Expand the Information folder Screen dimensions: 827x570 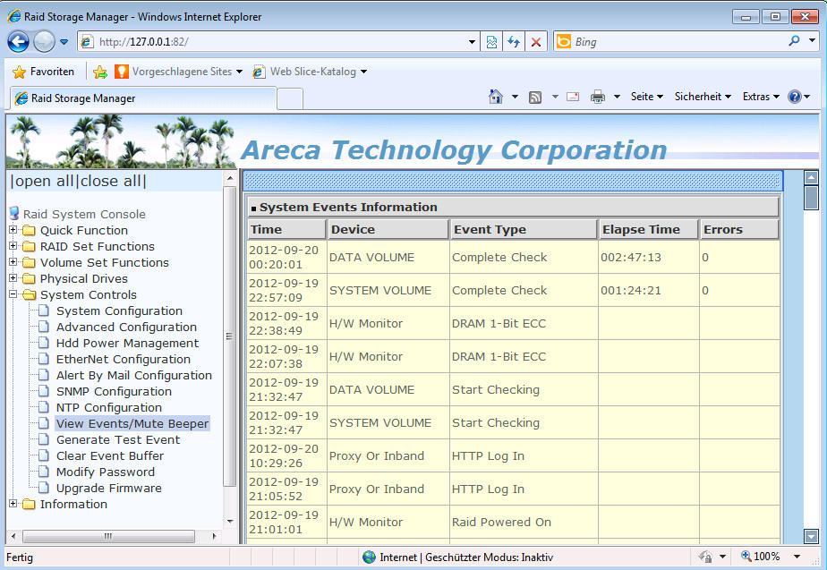pyautogui.click(x=13, y=504)
